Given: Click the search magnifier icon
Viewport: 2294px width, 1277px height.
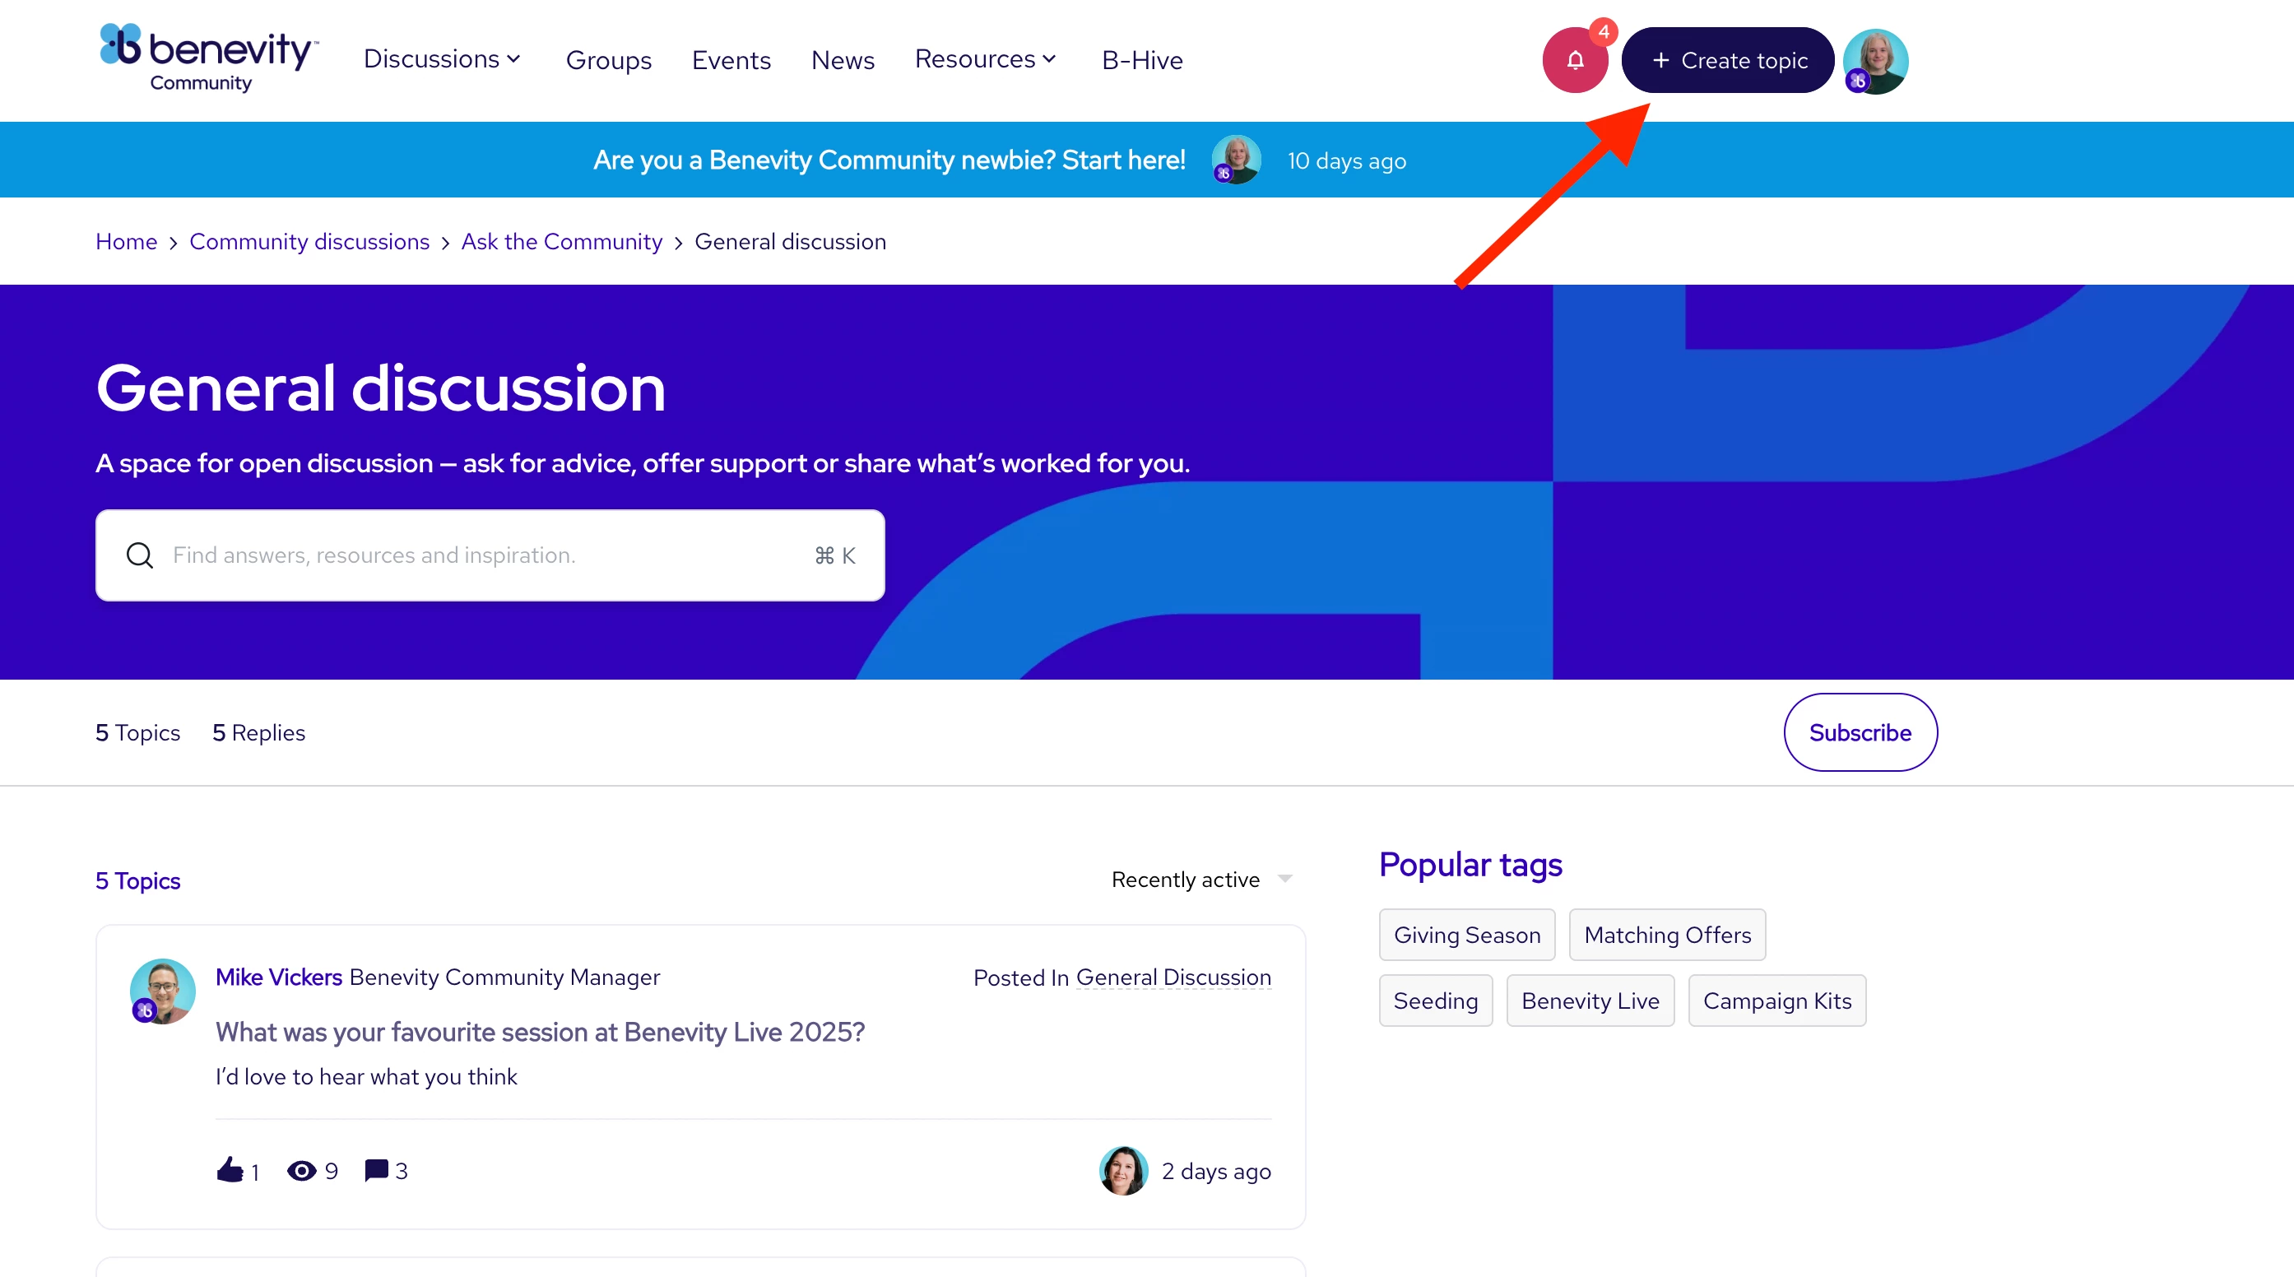Looking at the screenshot, I should (x=140, y=555).
